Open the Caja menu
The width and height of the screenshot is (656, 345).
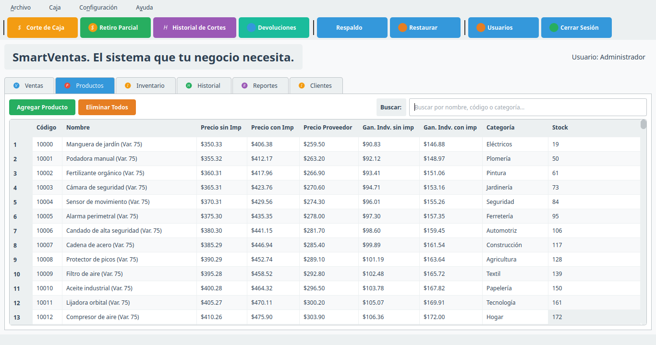[55, 8]
